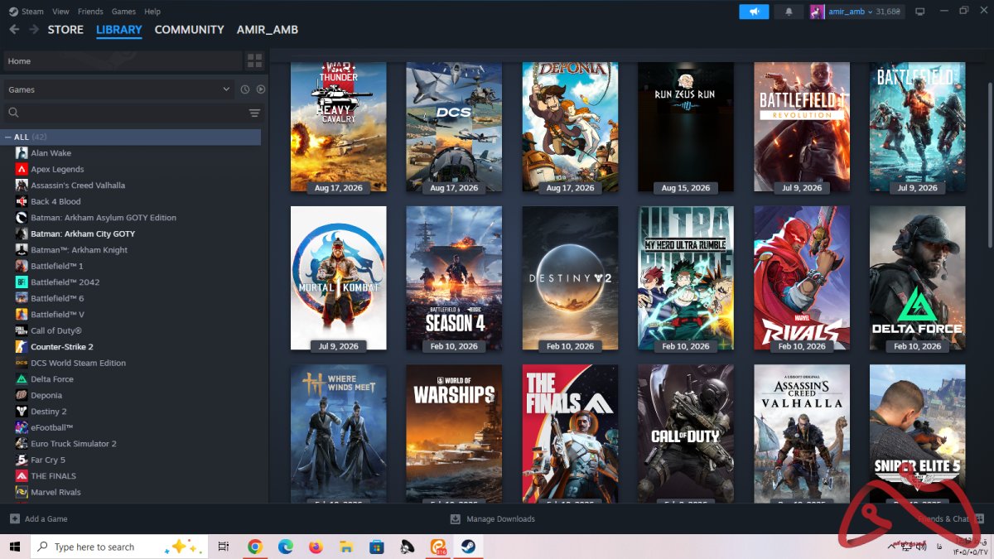Toggle the collections grid view icon
The width and height of the screenshot is (994, 559).
[x=254, y=60]
